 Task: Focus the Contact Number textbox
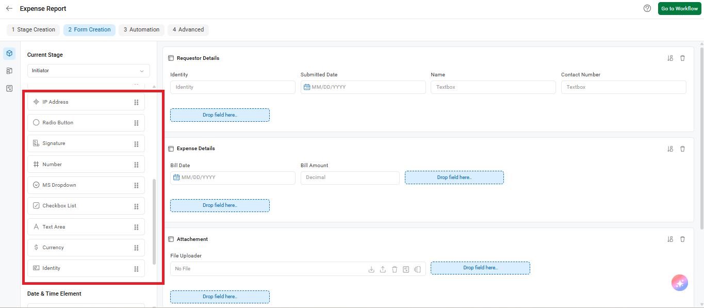(x=624, y=87)
